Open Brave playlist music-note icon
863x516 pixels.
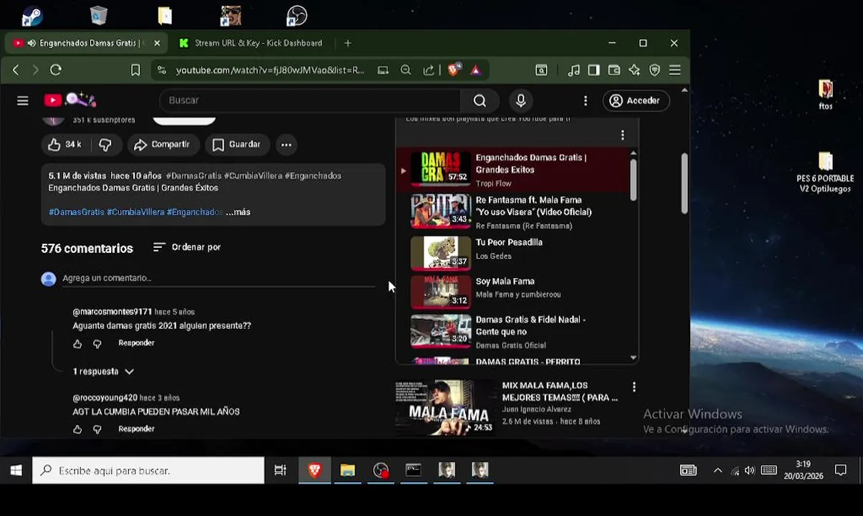pos(573,70)
